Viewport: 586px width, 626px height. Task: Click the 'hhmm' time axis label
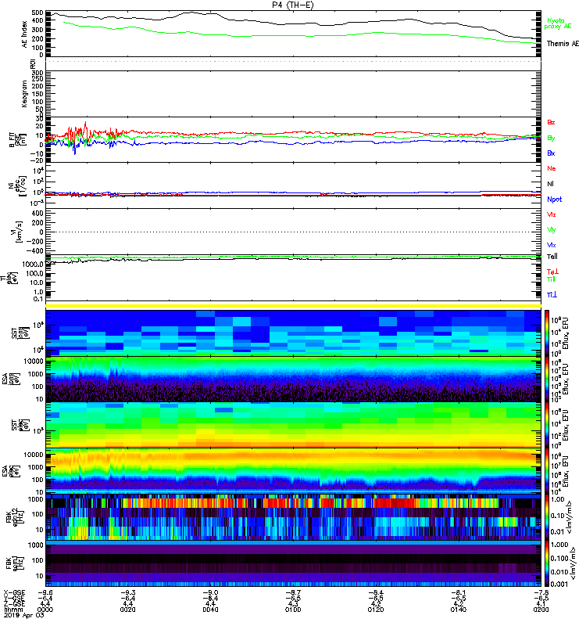point(14,610)
